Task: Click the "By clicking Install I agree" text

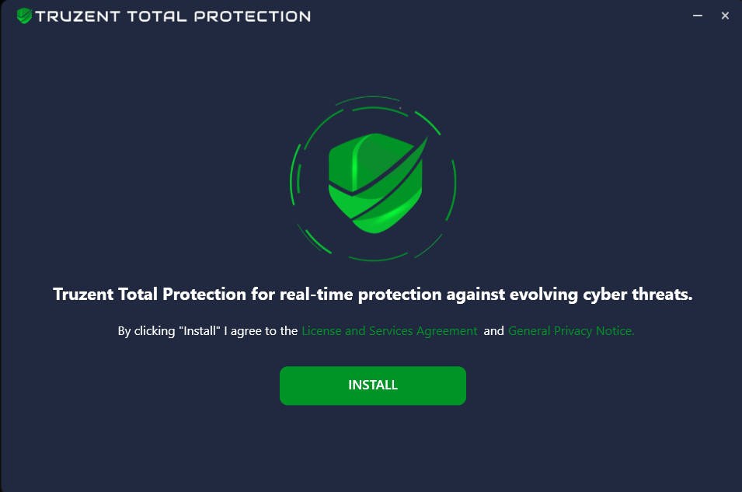Action: [207, 331]
